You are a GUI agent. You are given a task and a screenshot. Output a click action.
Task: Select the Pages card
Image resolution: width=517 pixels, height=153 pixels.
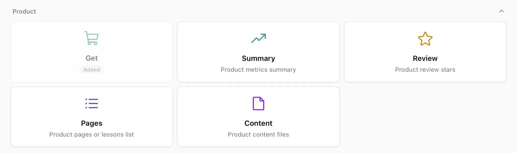(x=91, y=116)
